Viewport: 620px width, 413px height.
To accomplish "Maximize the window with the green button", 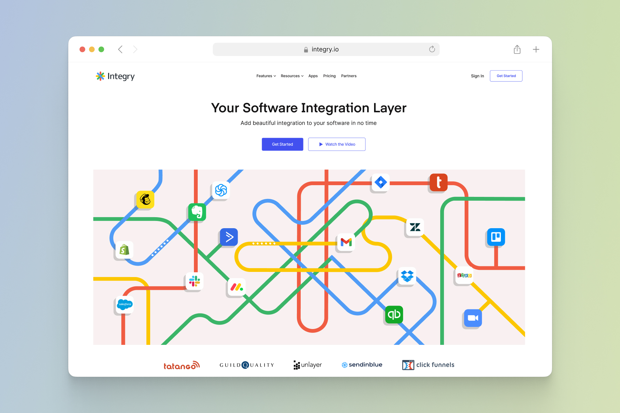I will [101, 49].
